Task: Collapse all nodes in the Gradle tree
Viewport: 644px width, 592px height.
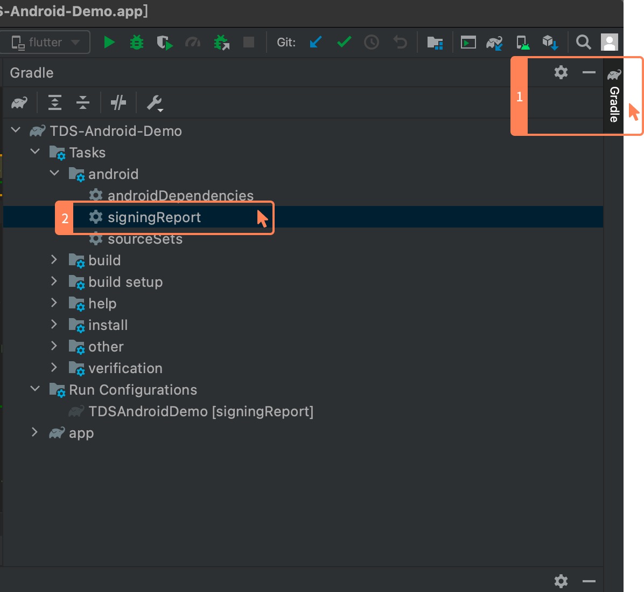Action: pos(83,102)
